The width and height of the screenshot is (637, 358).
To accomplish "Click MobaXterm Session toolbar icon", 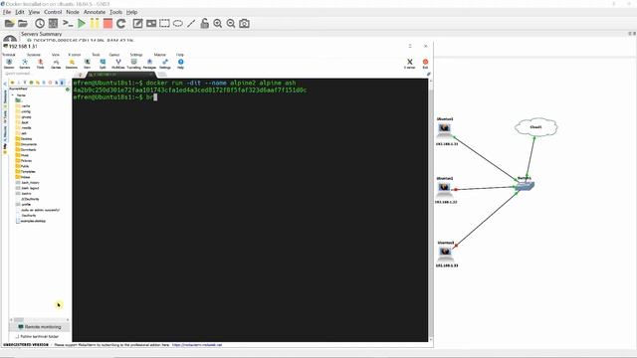I will pyautogui.click(x=9, y=64).
